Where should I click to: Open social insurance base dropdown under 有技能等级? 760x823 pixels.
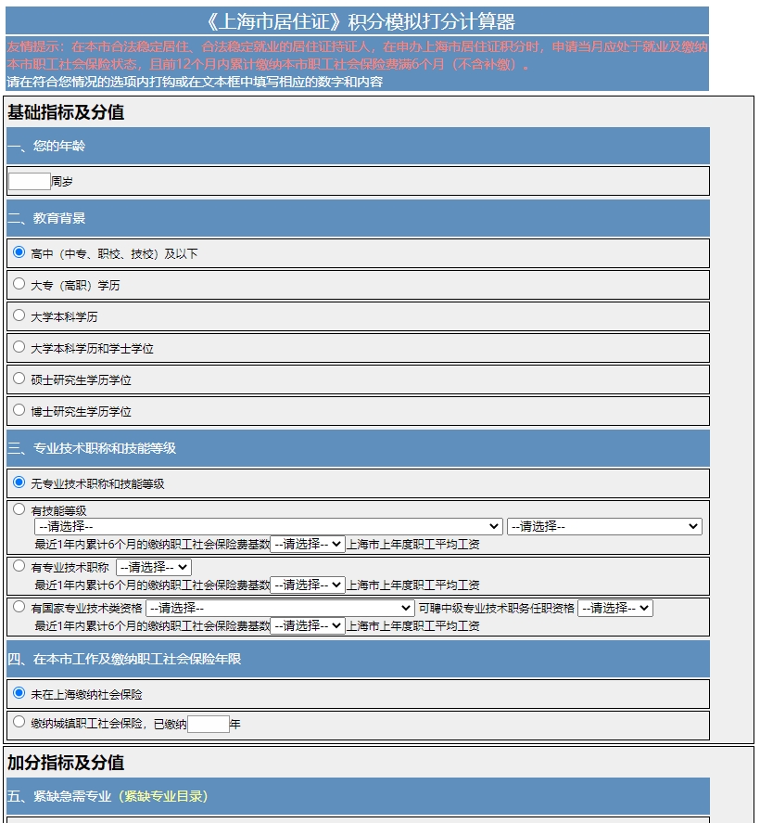[308, 545]
